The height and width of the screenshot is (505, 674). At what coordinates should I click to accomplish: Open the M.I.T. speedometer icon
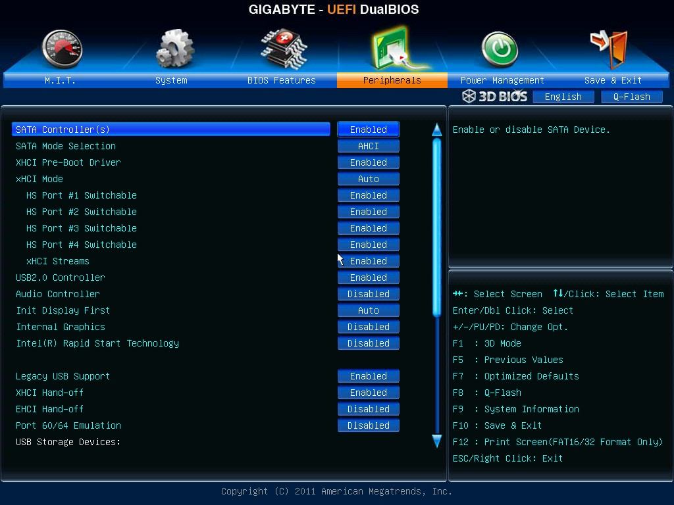point(62,49)
